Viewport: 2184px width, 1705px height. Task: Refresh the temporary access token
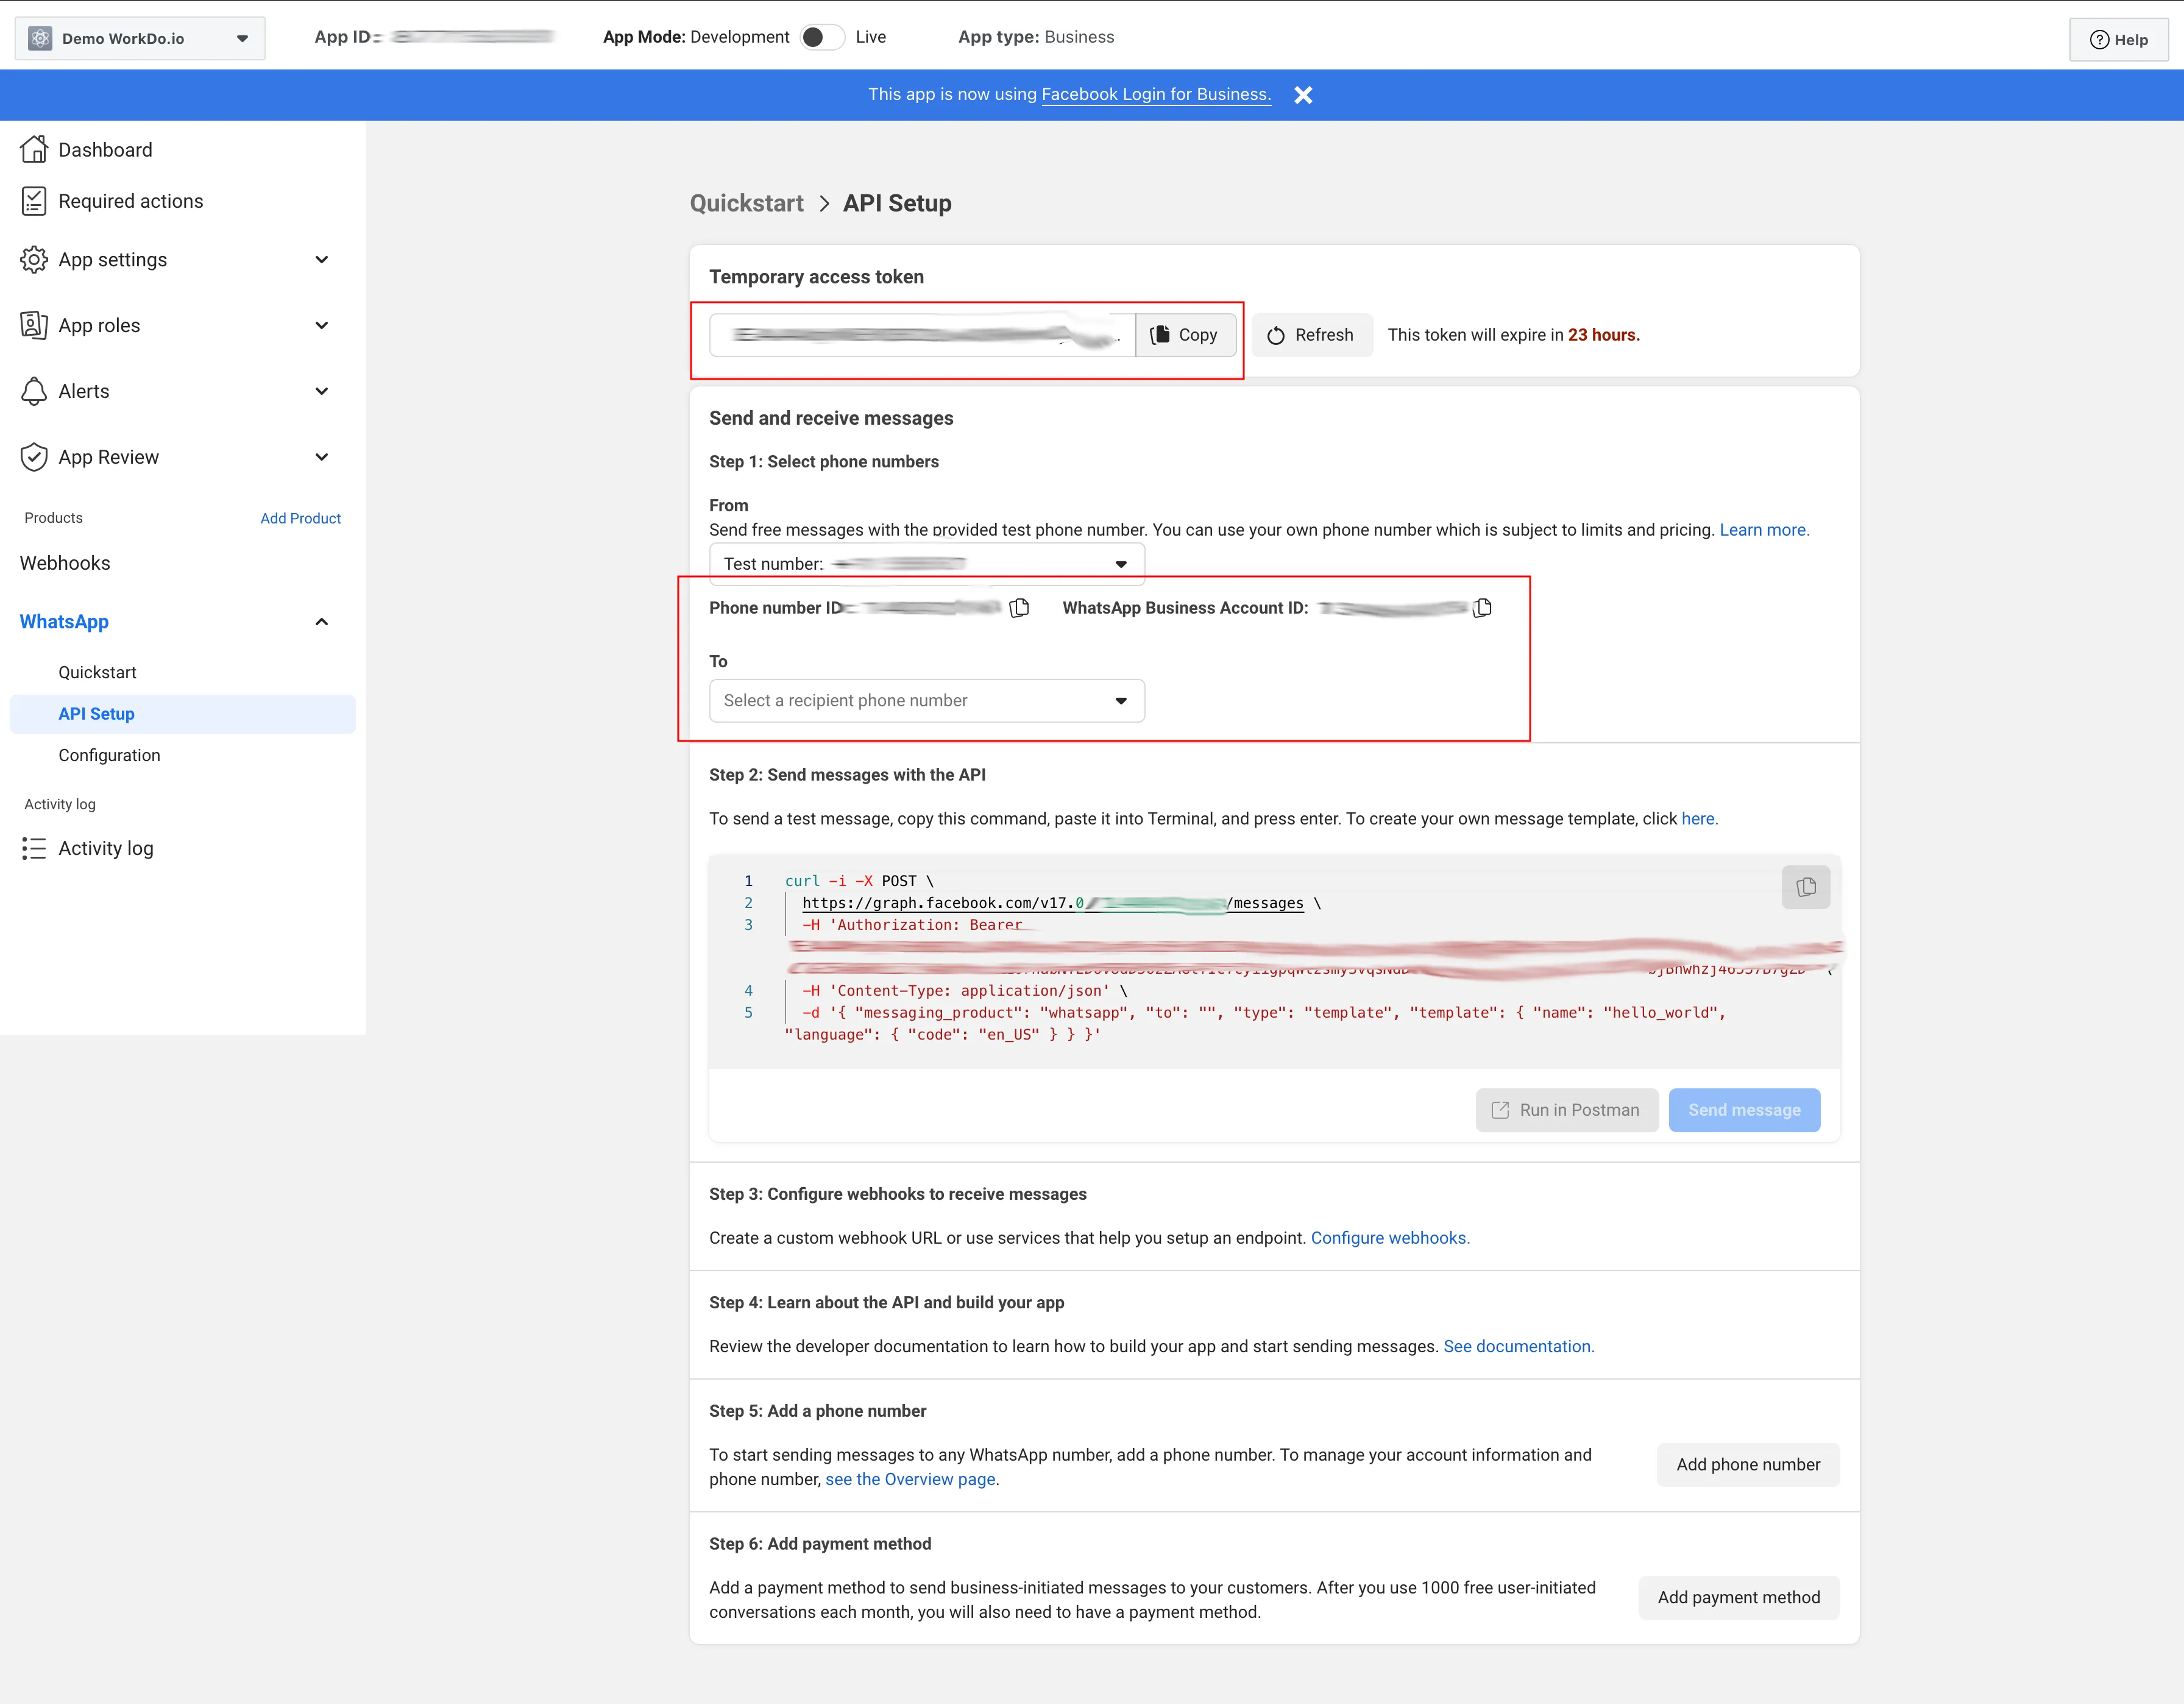click(1311, 335)
